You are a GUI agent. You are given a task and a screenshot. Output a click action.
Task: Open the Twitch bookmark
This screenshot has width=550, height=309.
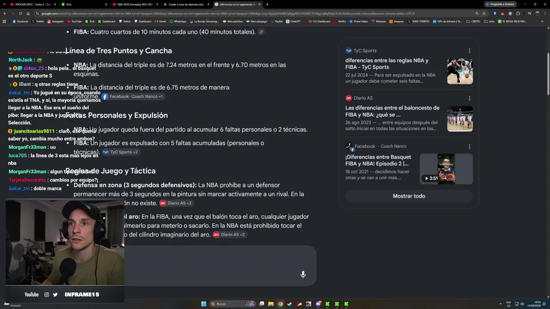(x=125, y=21)
